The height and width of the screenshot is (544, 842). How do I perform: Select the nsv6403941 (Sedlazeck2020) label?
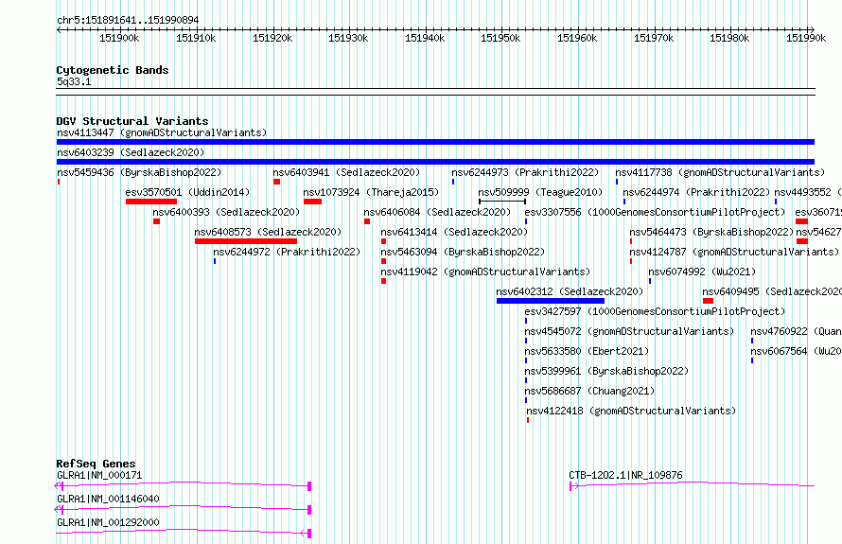pyautogui.click(x=346, y=172)
